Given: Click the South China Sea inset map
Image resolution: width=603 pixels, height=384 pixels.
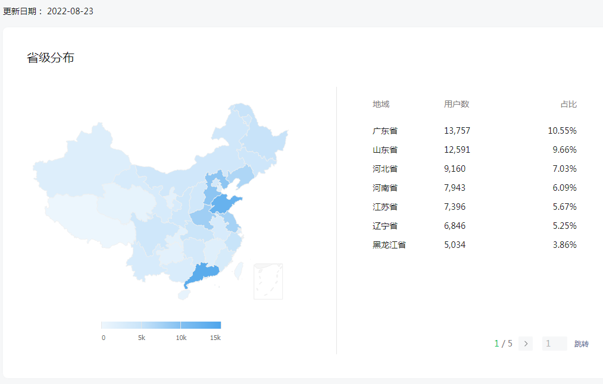Looking at the screenshot, I should (x=268, y=282).
